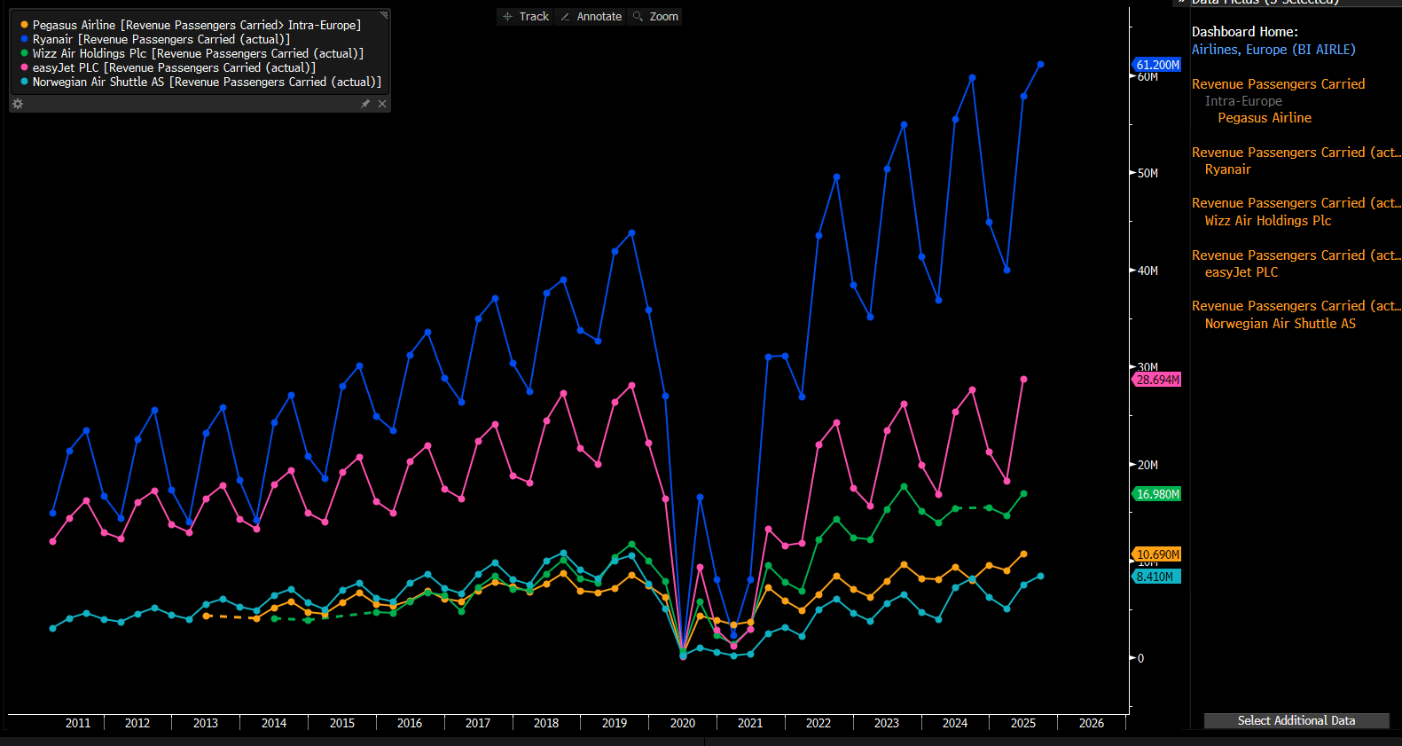The height and width of the screenshot is (746, 1402).
Task: Select Wizz Air Holdings Plc data field
Action: (x=1267, y=221)
